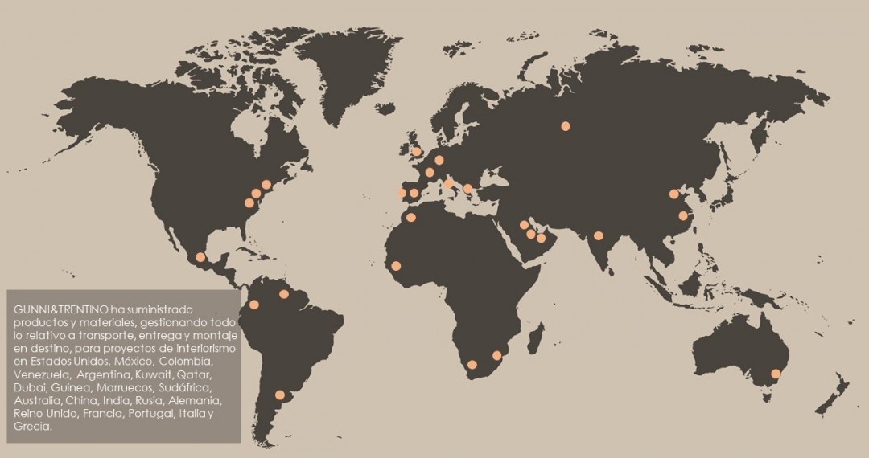Select the Argentina location marker
This screenshot has width=869, height=458.
point(279,395)
